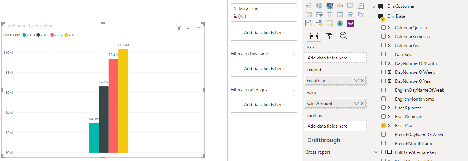
Task: Select the yellow $10.4M bar
Action: pyautogui.click(x=123, y=101)
